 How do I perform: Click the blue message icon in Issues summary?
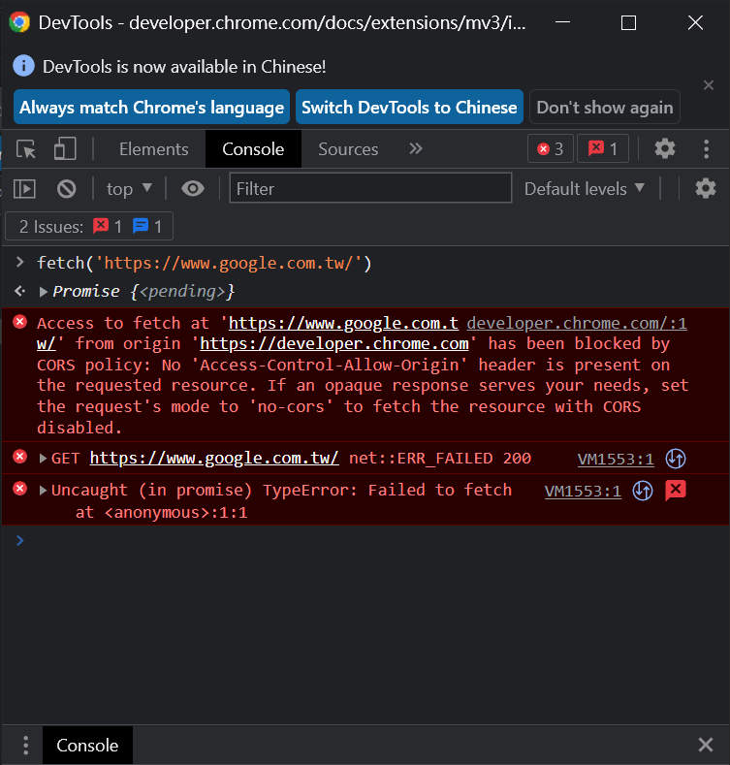tap(141, 226)
